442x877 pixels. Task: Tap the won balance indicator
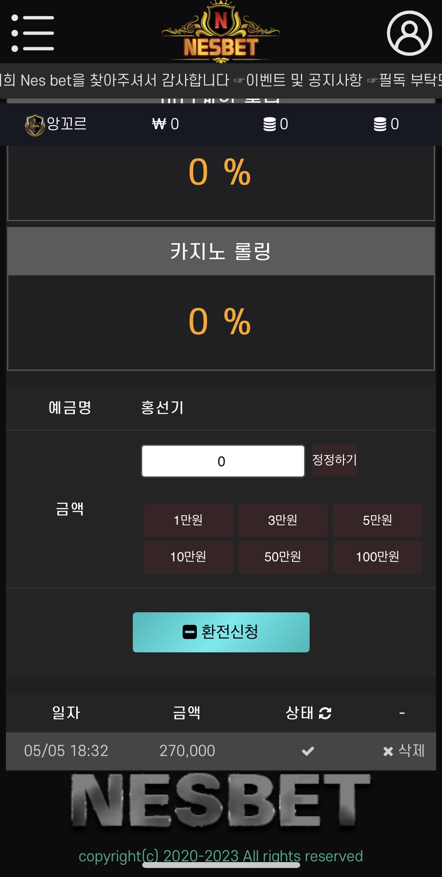[165, 124]
